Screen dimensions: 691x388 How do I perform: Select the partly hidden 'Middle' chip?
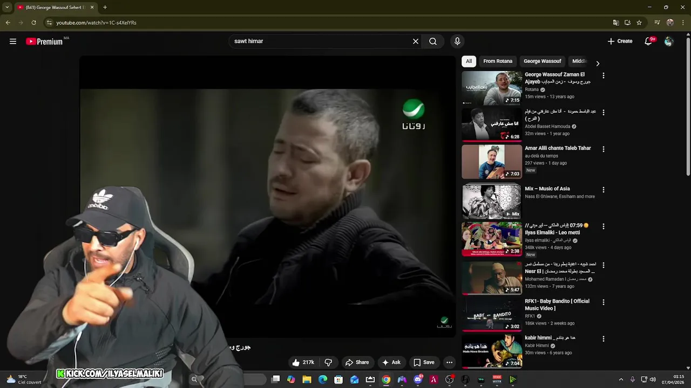(579, 61)
